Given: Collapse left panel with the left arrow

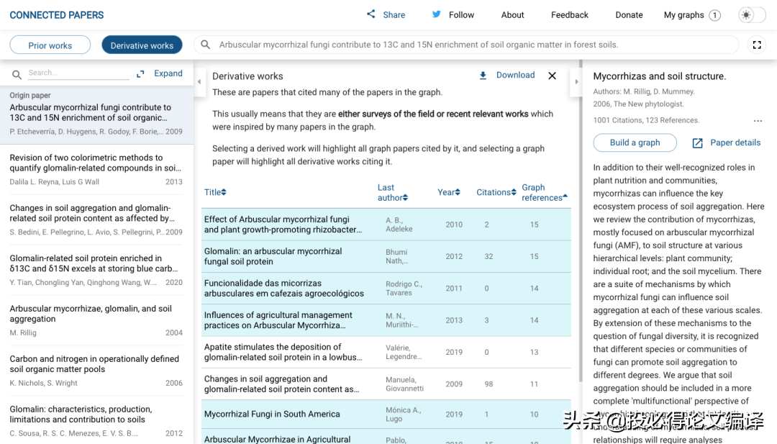Looking at the screenshot, I should [x=199, y=81].
